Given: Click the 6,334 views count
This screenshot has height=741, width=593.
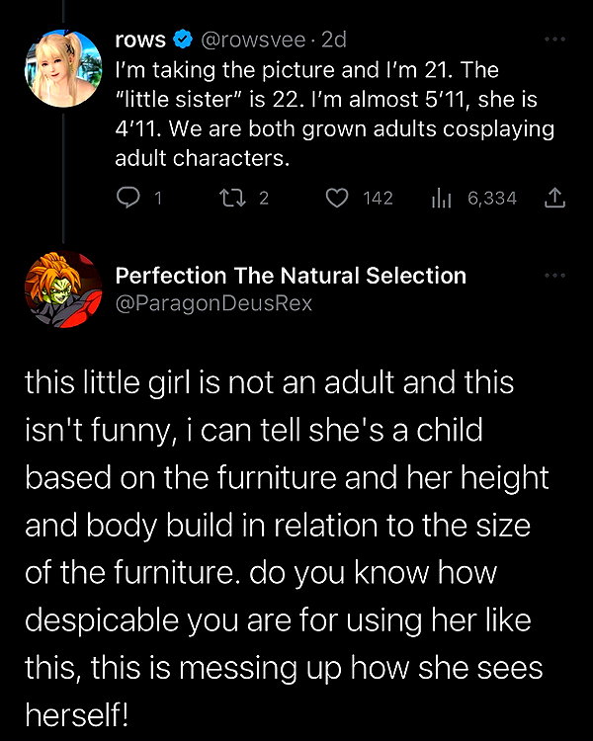Looking at the screenshot, I should pyautogui.click(x=492, y=199).
